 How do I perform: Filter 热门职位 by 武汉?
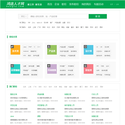[x=97, y=87]
